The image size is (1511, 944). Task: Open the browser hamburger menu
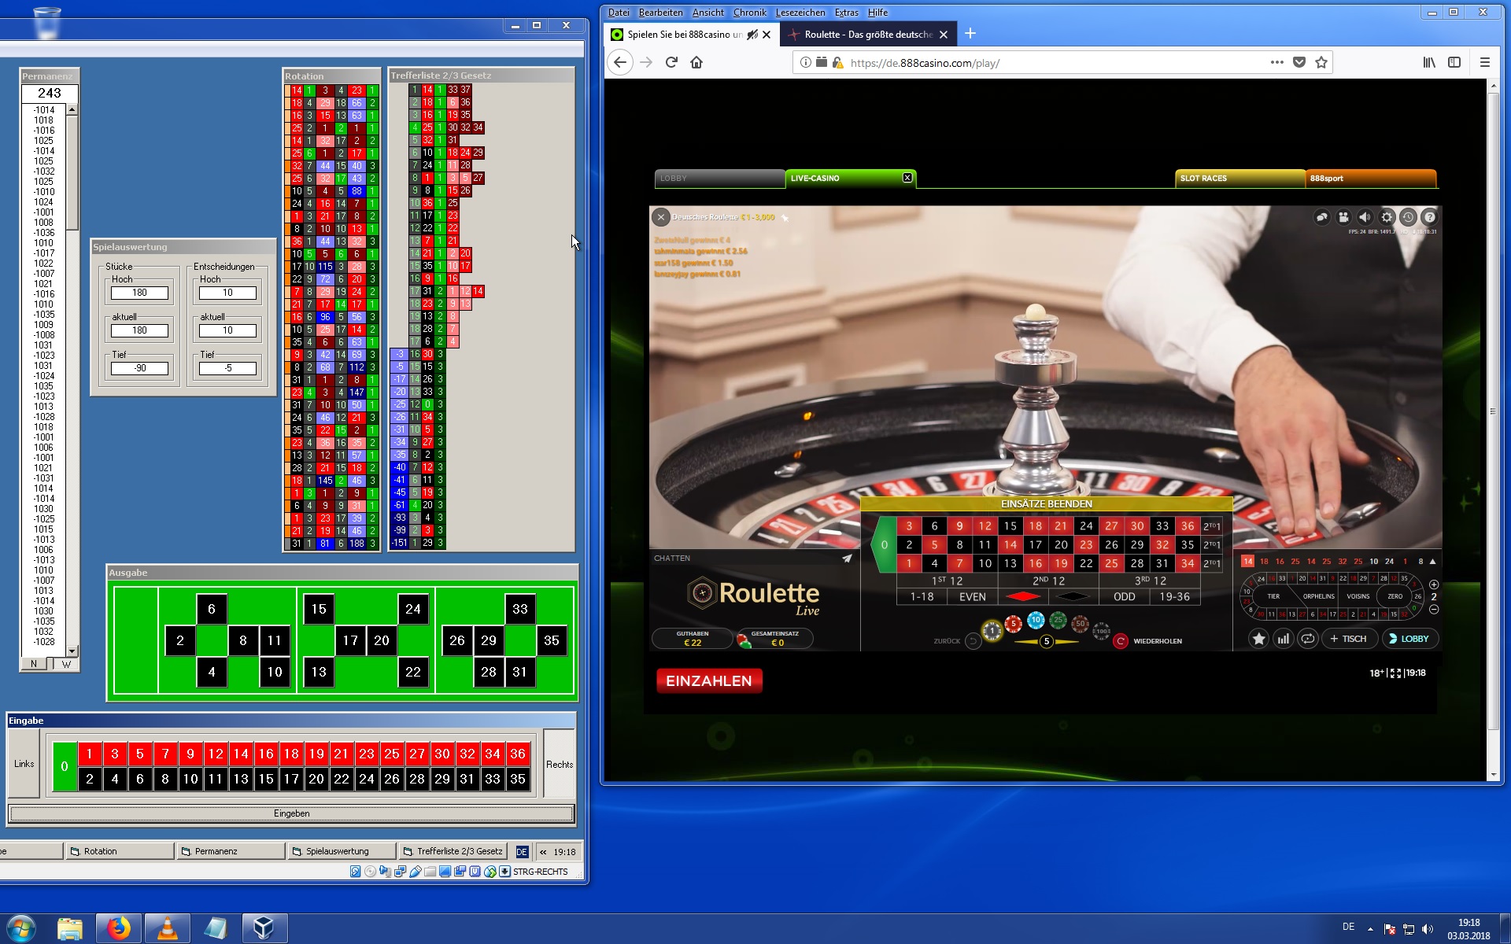coord(1484,62)
